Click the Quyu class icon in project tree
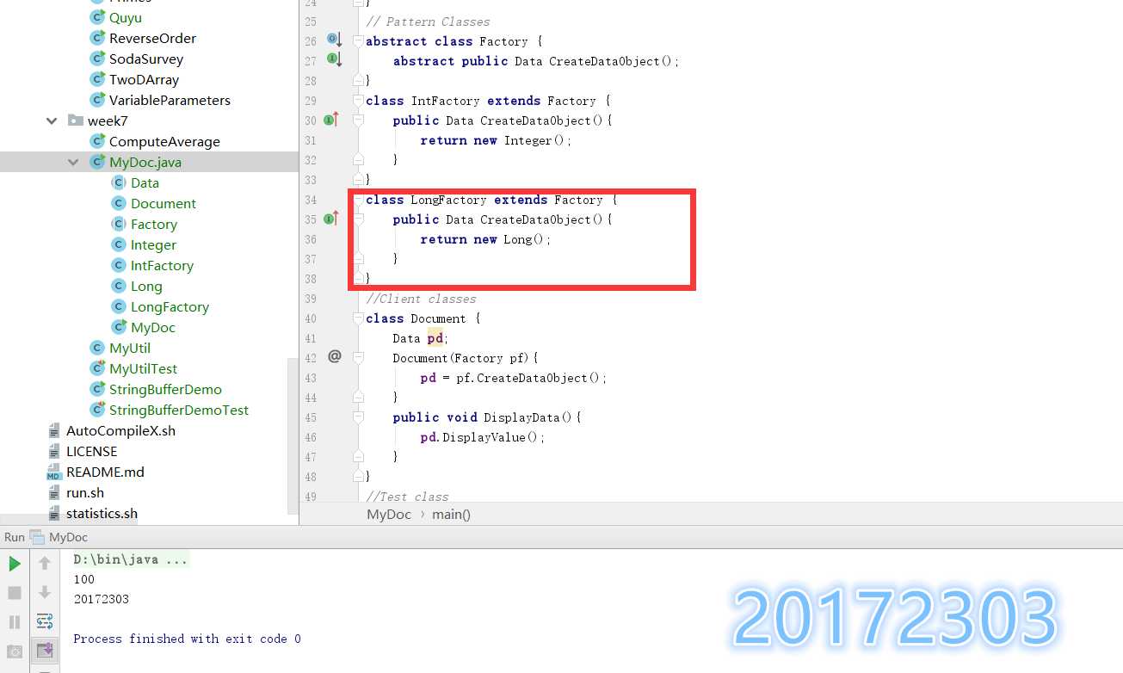1123x673 pixels. click(x=97, y=17)
